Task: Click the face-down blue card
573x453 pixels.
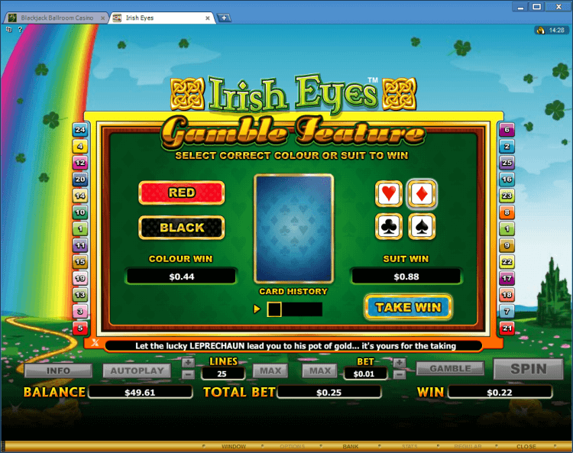Action: [294, 228]
